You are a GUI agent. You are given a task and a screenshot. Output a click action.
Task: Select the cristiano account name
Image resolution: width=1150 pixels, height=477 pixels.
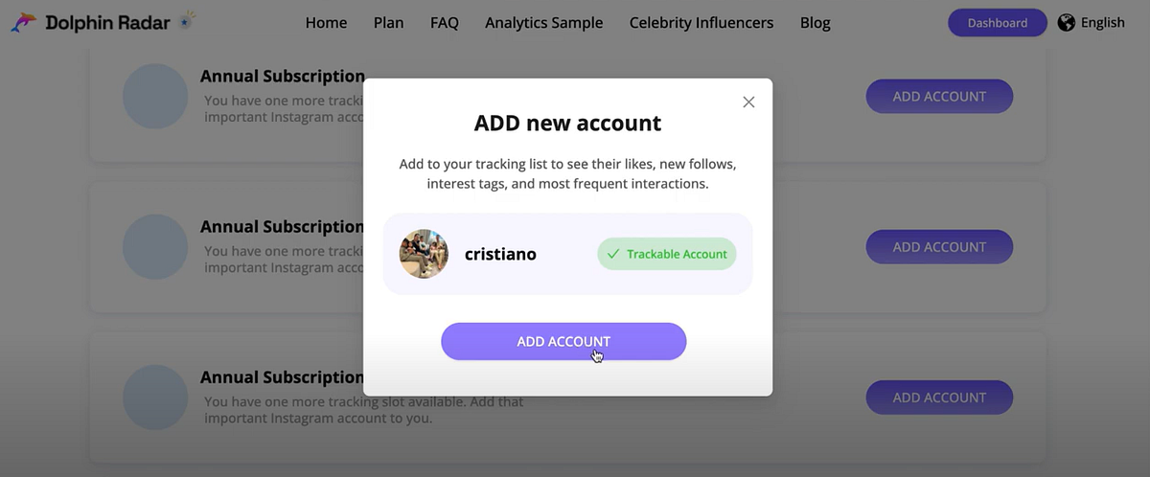(x=500, y=254)
